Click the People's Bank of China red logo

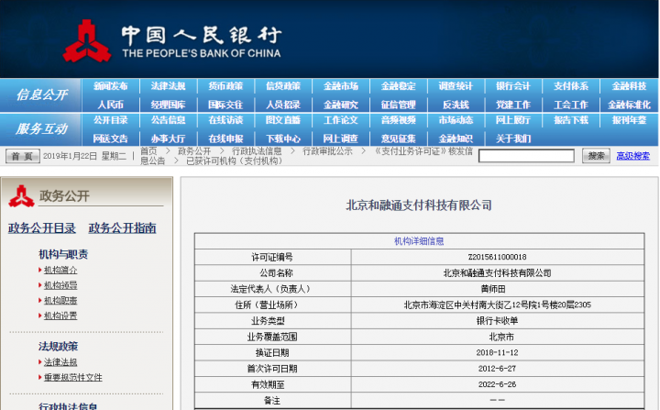click(87, 40)
